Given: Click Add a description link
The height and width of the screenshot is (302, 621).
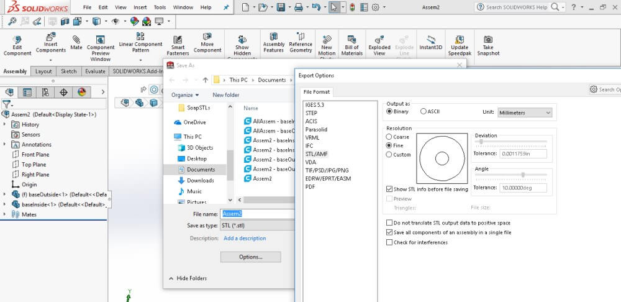Looking at the screenshot, I should [x=245, y=238].
